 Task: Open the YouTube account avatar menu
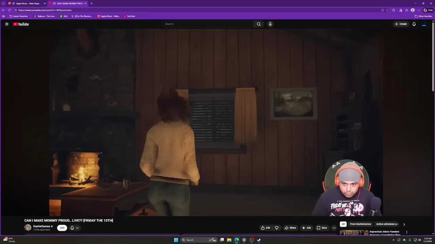[424, 24]
